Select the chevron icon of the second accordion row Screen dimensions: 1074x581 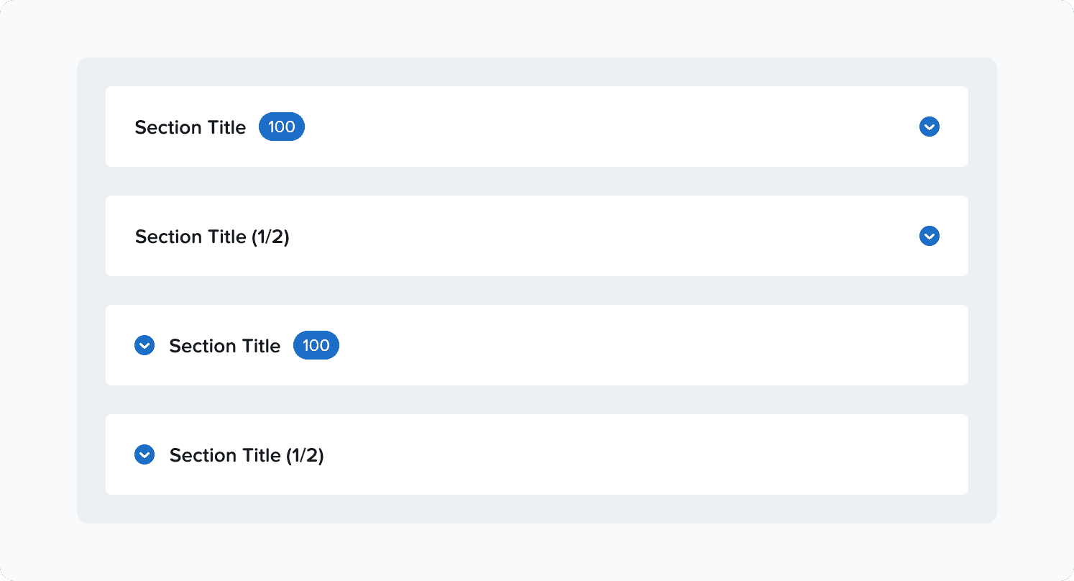[929, 236]
